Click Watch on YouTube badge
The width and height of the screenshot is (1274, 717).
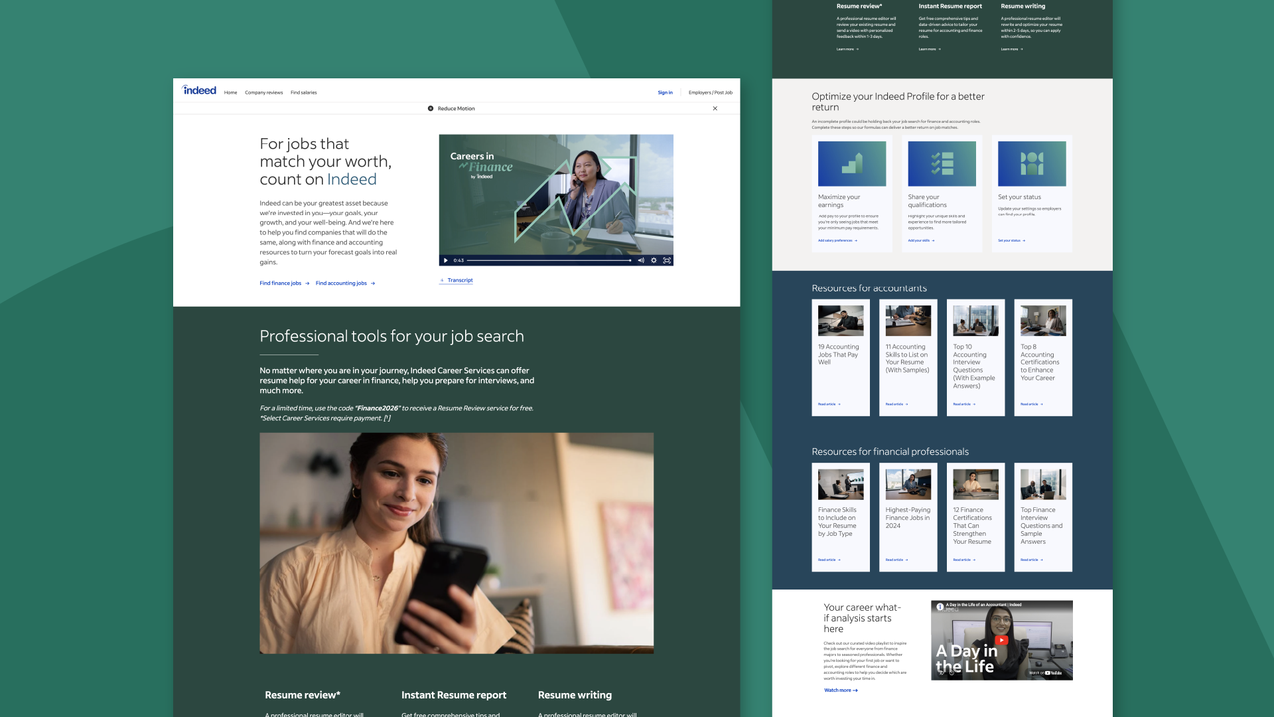coord(1046,673)
